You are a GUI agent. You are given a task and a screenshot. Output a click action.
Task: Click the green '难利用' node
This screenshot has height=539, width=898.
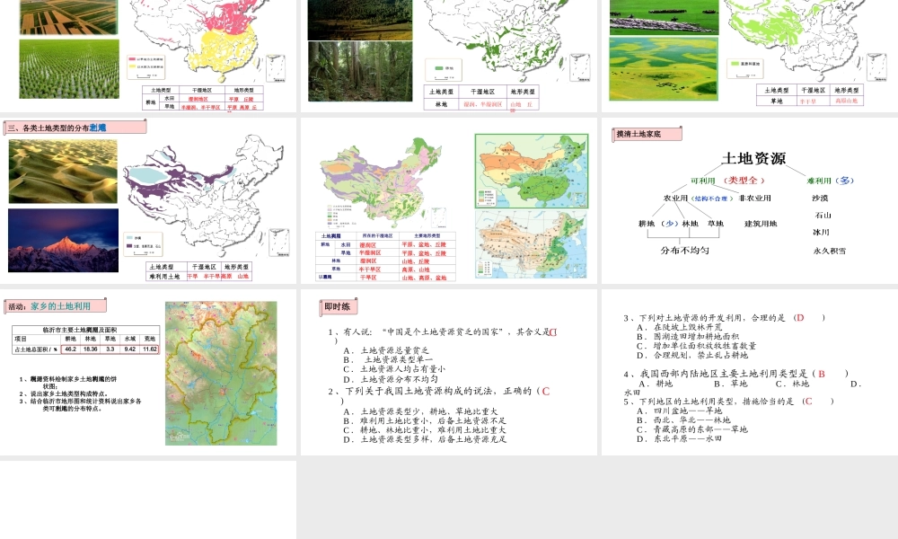819,181
